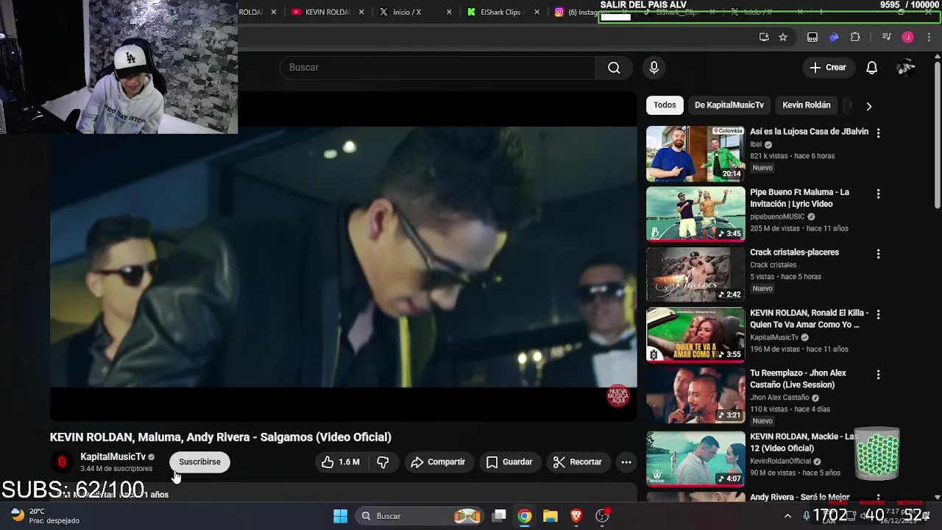Click the Crear button
Viewport: 942px width, 530px height.
[828, 68]
